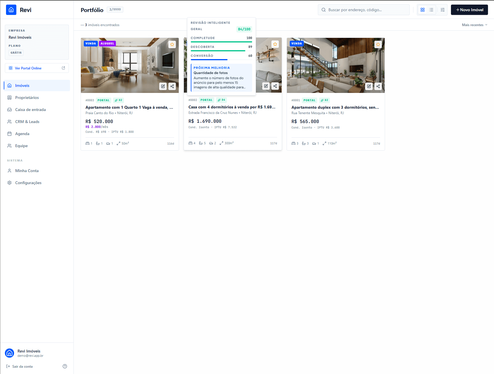Click the Imóveis house icon in sidebar
The image size is (494, 374).
9,85
